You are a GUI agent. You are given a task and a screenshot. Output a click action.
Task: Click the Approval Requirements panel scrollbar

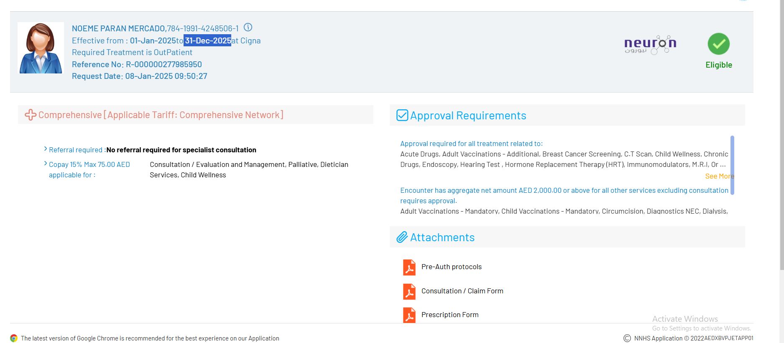click(x=732, y=165)
